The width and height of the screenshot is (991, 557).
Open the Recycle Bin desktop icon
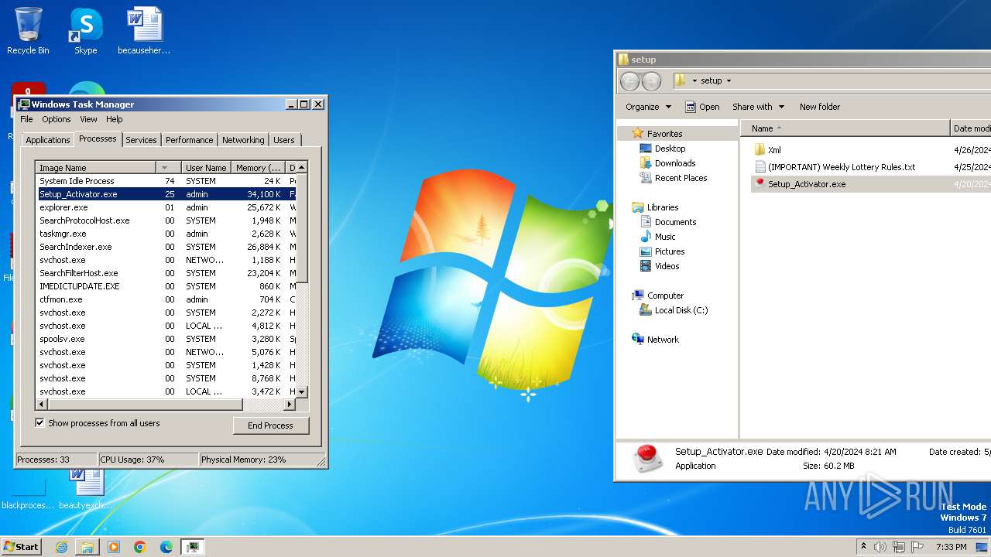point(28,31)
